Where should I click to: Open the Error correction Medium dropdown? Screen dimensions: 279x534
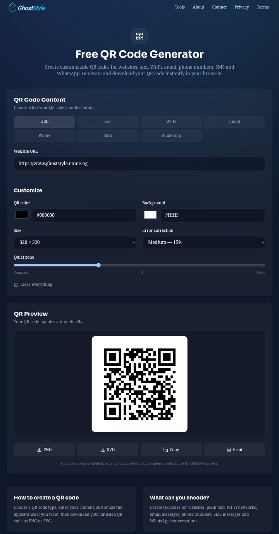204,242
